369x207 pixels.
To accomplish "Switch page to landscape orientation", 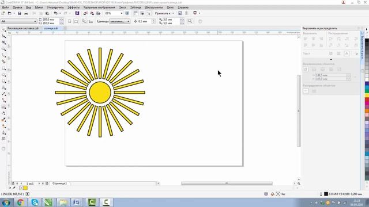I will point(76,21).
